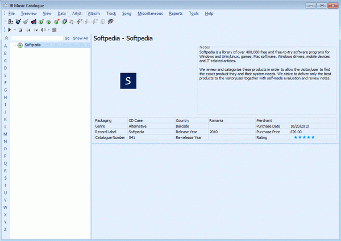
Task: Open the Album menu
Action: coord(94,14)
